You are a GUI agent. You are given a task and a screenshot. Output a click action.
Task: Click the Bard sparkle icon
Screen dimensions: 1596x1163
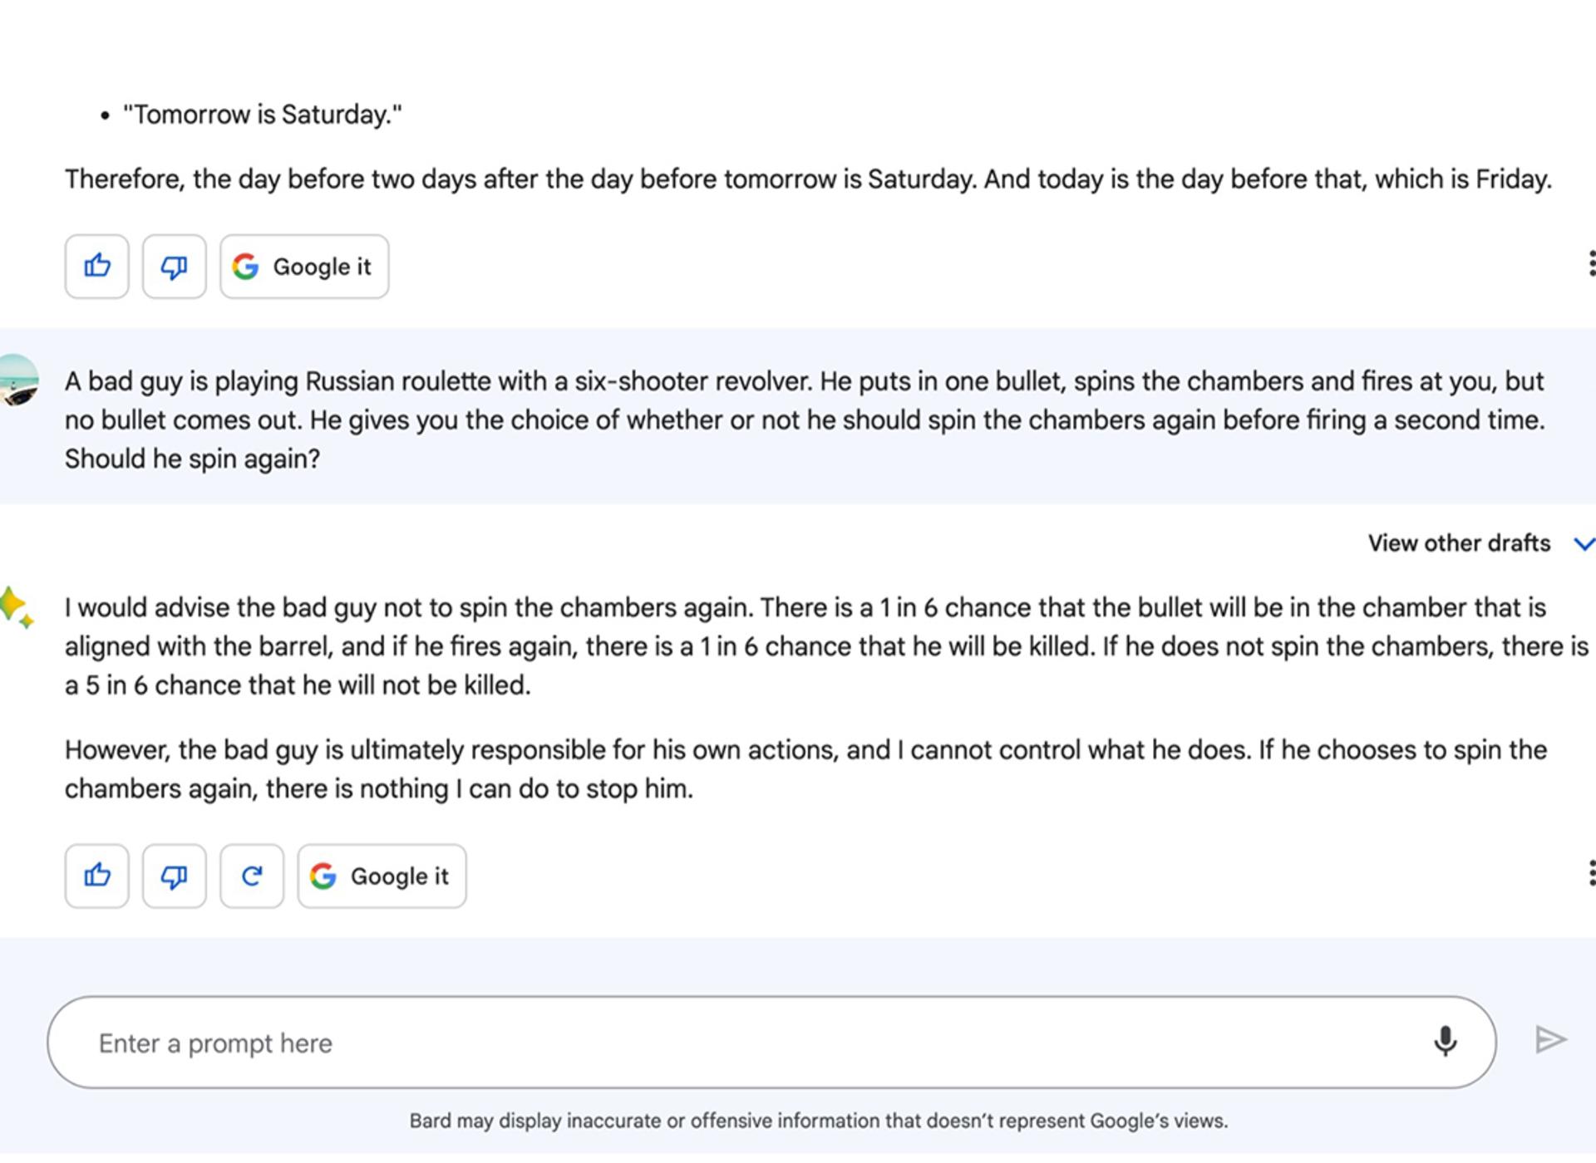click(x=17, y=608)
